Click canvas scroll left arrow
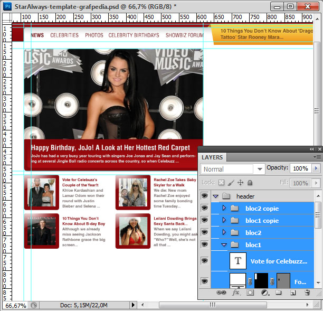 (142, 305)
